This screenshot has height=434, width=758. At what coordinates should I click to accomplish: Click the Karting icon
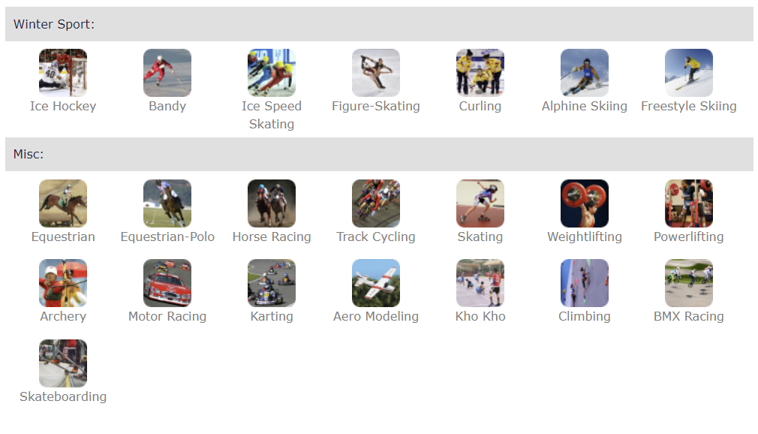tap(272, 283)
